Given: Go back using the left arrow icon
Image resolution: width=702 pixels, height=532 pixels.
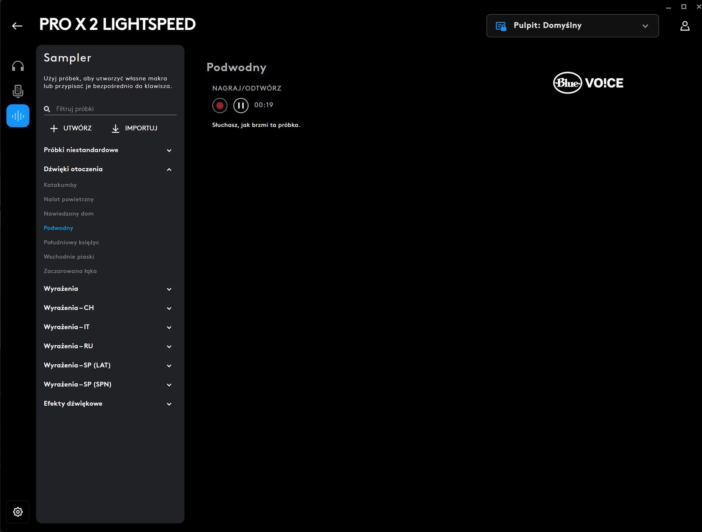Looking at the screenshot, I should (17, 25).
